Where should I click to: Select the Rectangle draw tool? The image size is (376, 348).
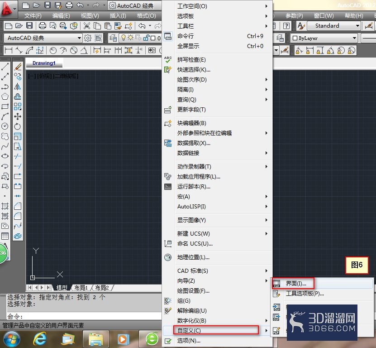(5, 106)
